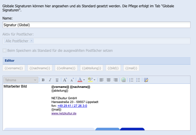Center align text
The height and width of the screenshot is (135, 196).
pos(109,80)
